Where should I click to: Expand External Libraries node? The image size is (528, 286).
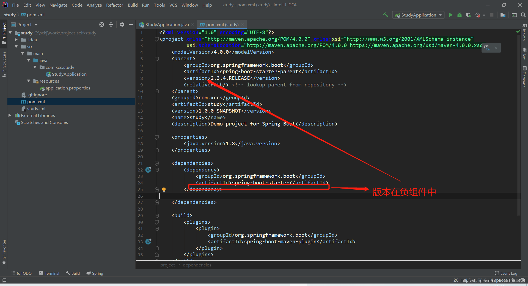pos(10,115)
